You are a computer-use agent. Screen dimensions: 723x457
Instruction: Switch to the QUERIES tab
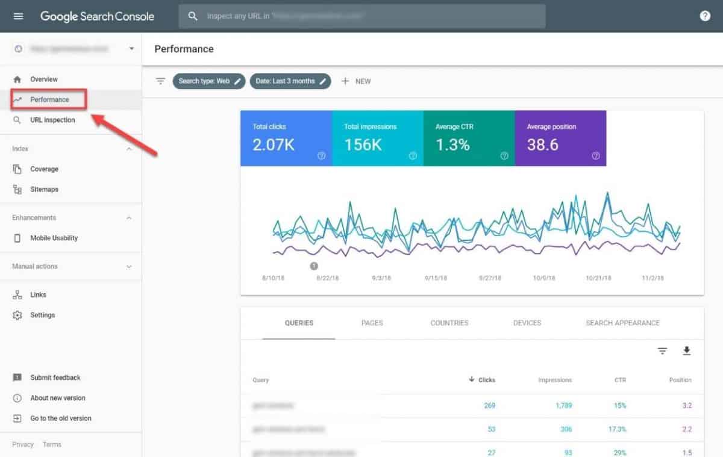tap(299, 323)
